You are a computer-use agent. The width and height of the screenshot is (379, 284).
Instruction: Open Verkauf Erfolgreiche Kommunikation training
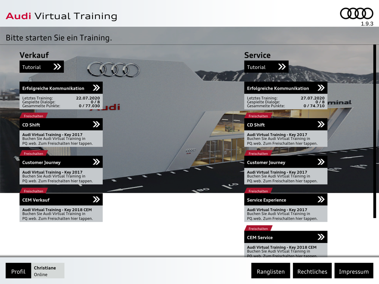61,88
